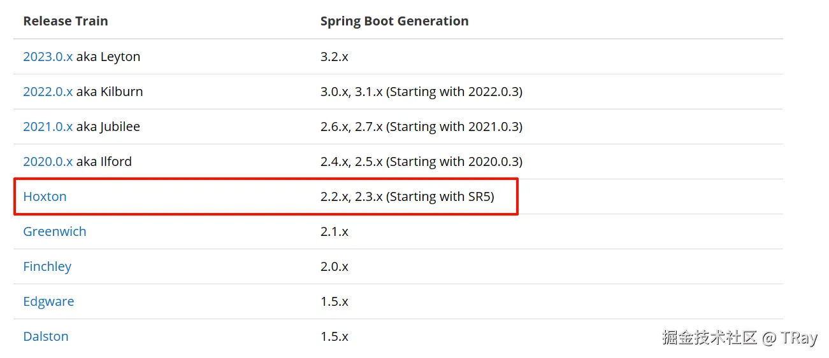Open the 2023.0.x release train link

[48, 57]
